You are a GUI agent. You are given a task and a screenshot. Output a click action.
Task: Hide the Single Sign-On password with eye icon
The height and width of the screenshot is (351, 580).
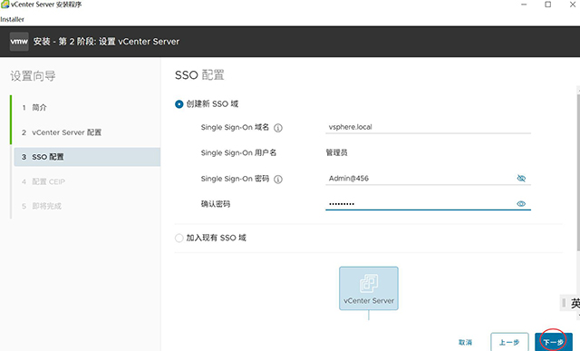pyautogui.click(x=521, y=178)
